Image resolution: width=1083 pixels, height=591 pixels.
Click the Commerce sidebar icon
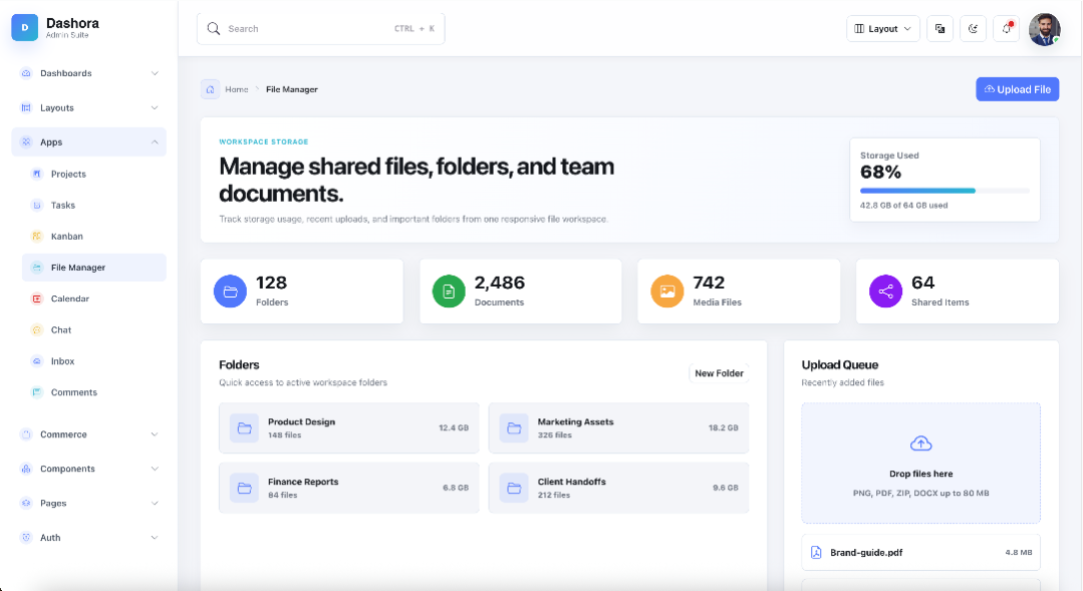point(26,434)
